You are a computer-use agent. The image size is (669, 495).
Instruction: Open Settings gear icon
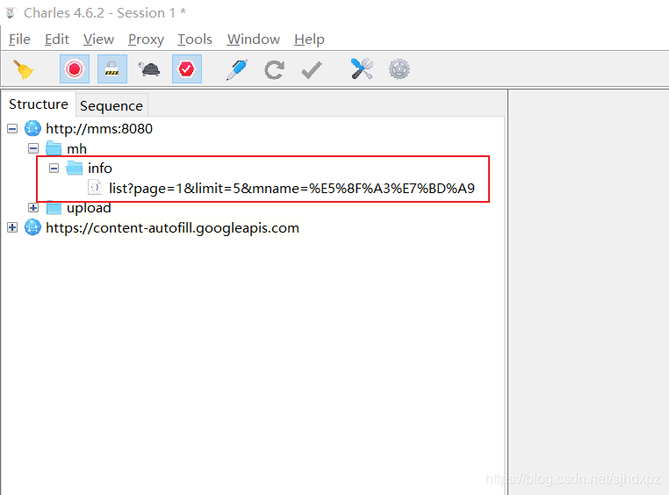[399, 69]
